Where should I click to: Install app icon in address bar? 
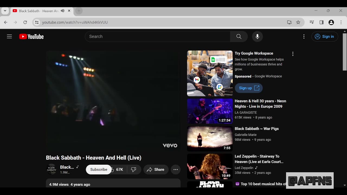click(x=290, y=22)
